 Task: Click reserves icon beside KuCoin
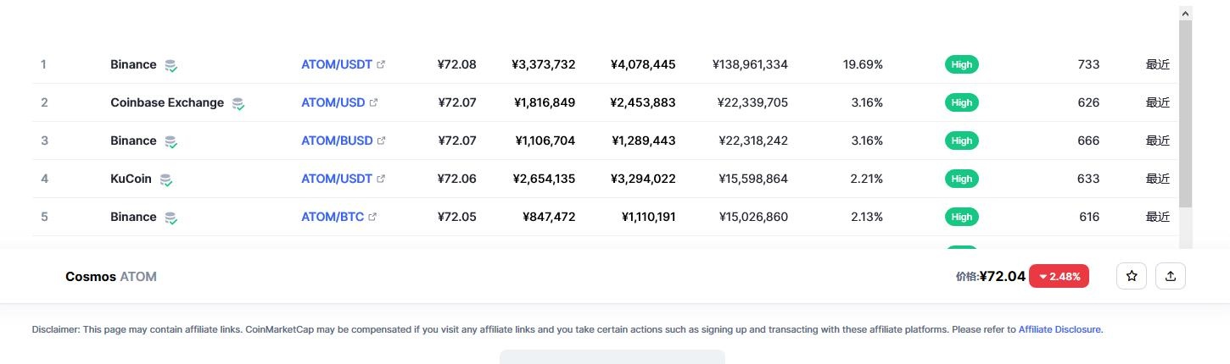pyautogui.click(x=166, y=179)
